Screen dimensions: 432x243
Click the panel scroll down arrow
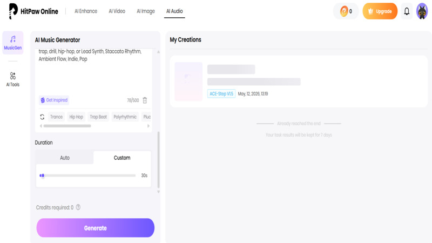coord(158,192)
